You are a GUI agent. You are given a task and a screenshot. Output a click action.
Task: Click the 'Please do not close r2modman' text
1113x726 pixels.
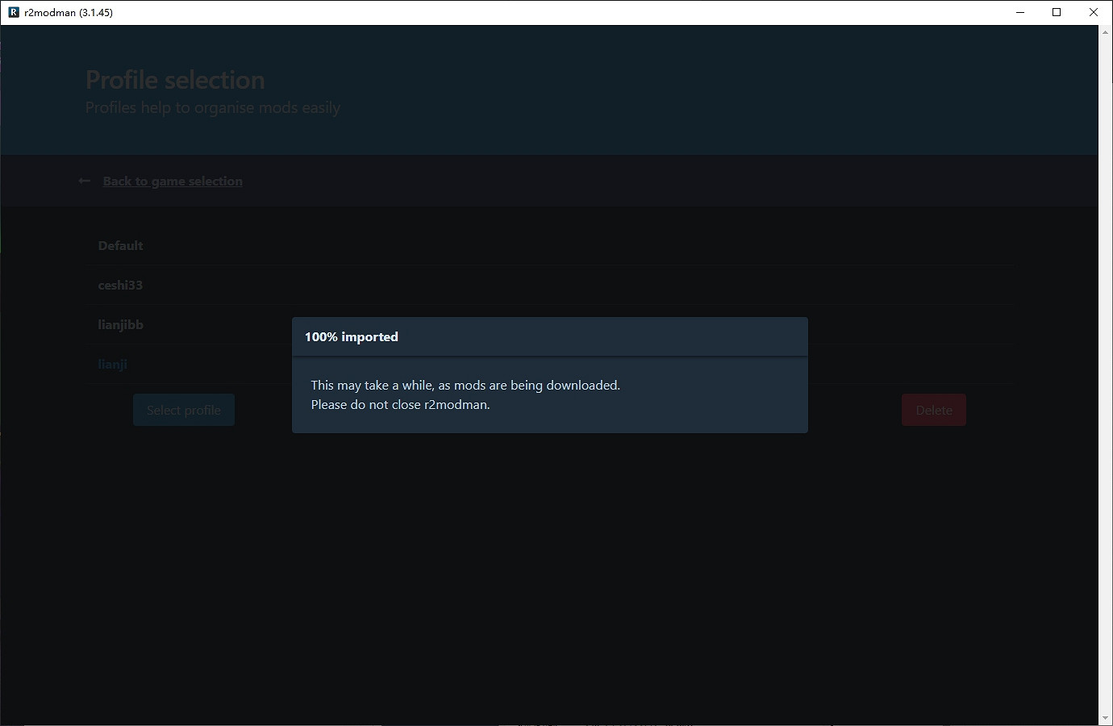point(400,405)
